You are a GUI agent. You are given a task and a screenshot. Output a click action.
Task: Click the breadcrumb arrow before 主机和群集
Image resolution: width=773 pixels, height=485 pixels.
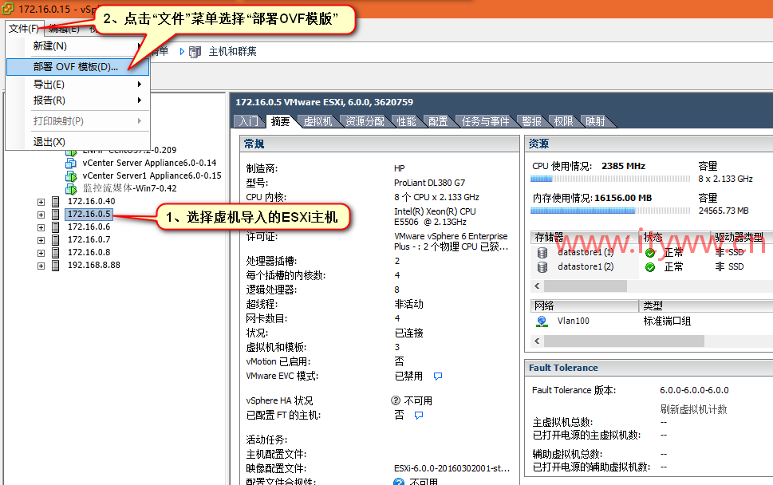pos(182,51)
